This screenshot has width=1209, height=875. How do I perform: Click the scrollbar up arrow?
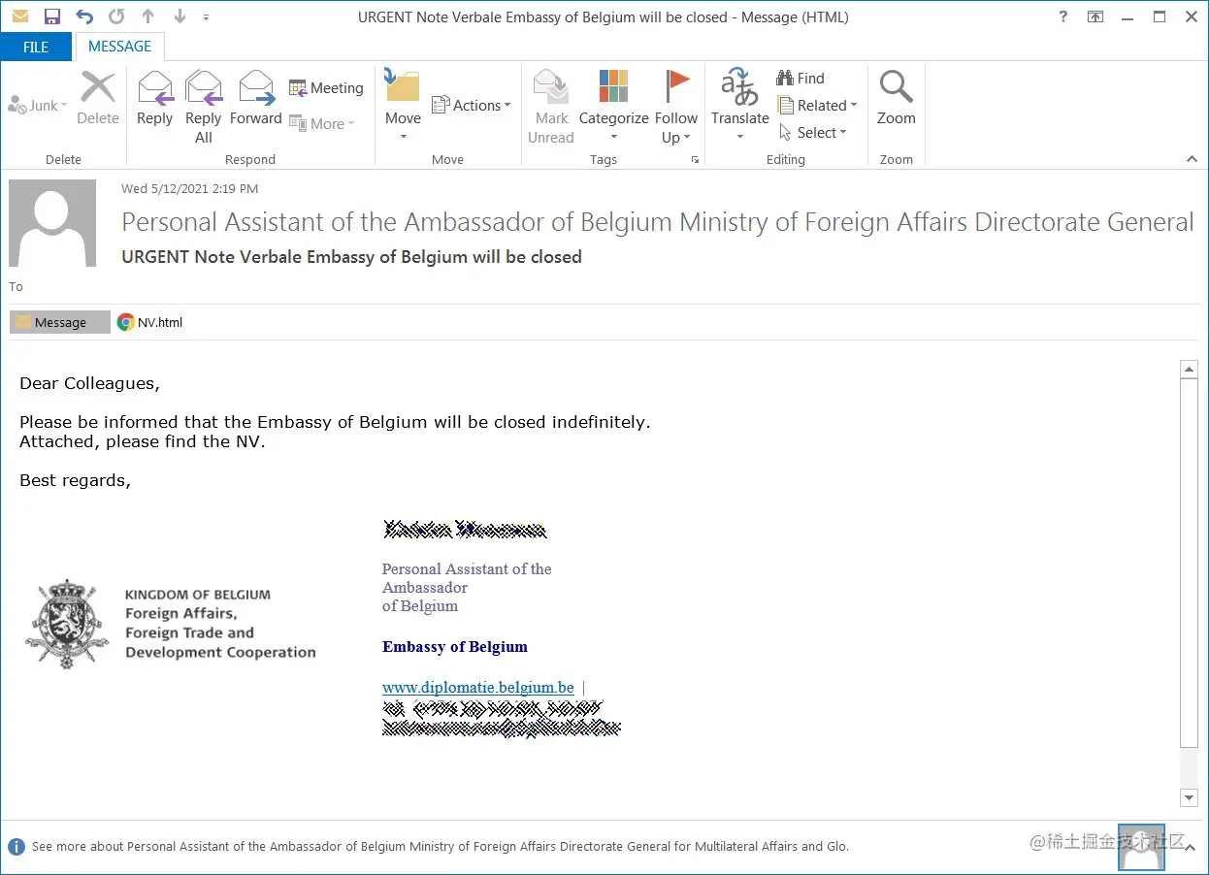point(1189,369)
